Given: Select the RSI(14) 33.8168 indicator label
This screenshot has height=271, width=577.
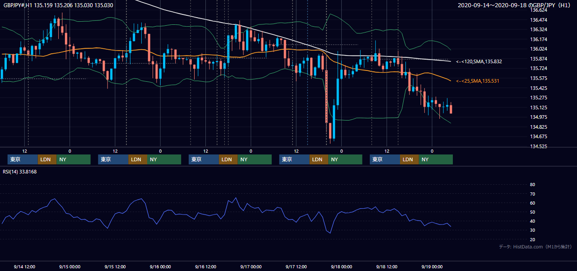Looking at the screenshot, I should click(20, 172).
